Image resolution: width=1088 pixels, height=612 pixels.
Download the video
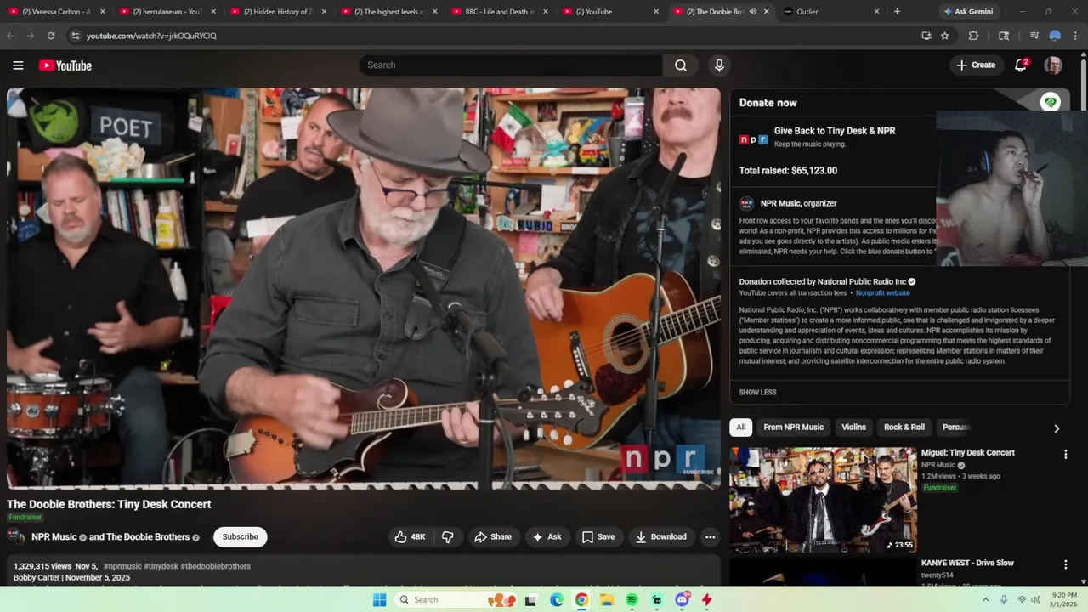click(x=660, y=536)
